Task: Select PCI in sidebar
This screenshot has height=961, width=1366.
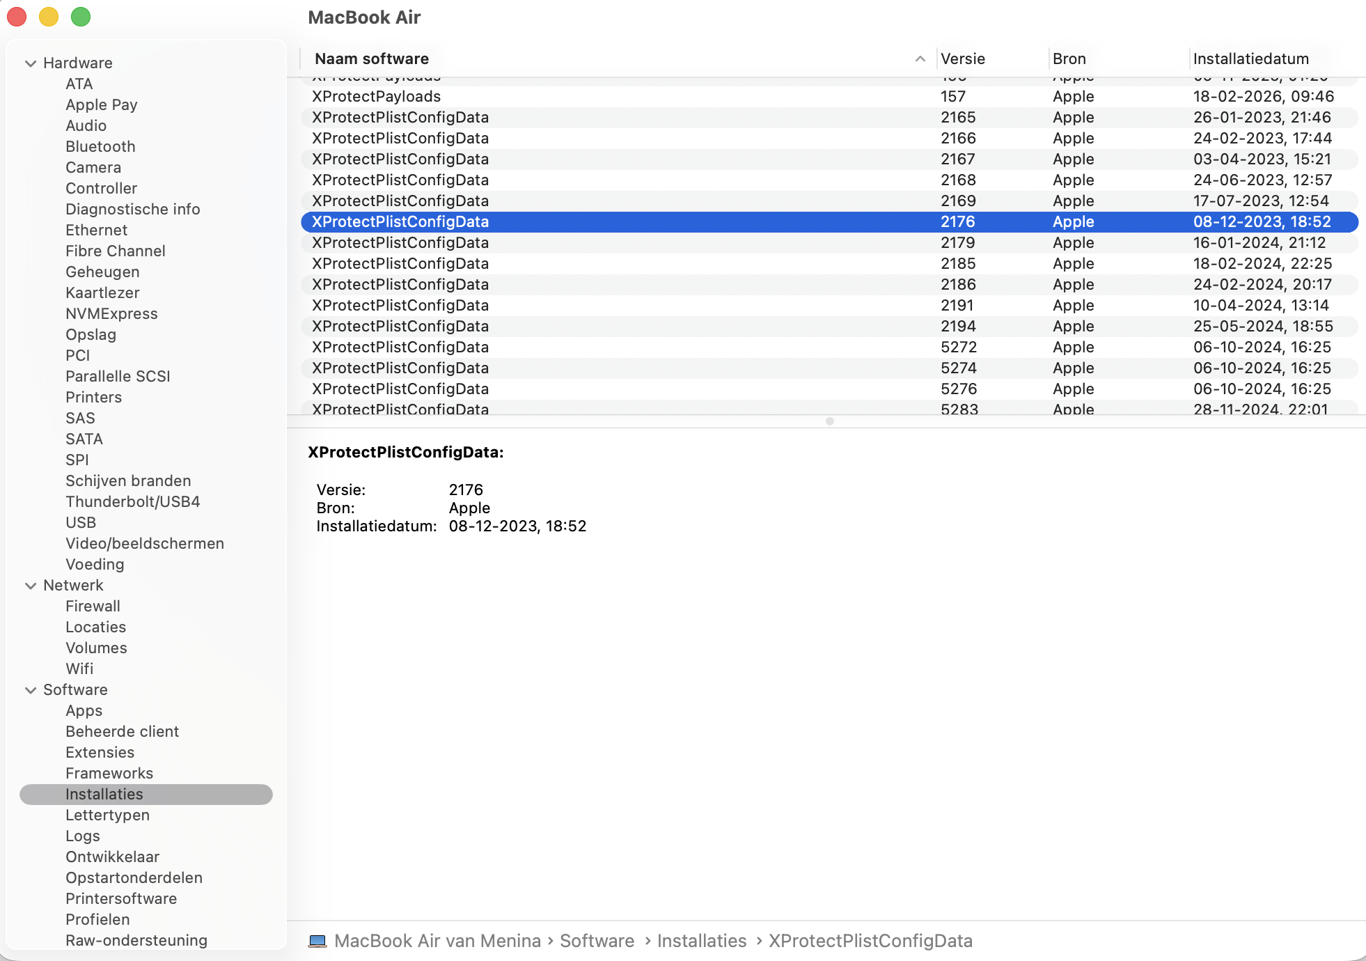Action: pos(78,356)
